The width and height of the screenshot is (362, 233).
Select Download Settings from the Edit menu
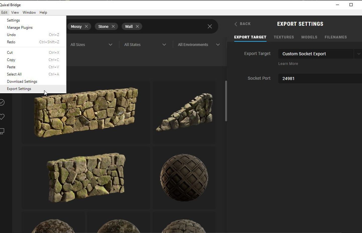point(22,81)
